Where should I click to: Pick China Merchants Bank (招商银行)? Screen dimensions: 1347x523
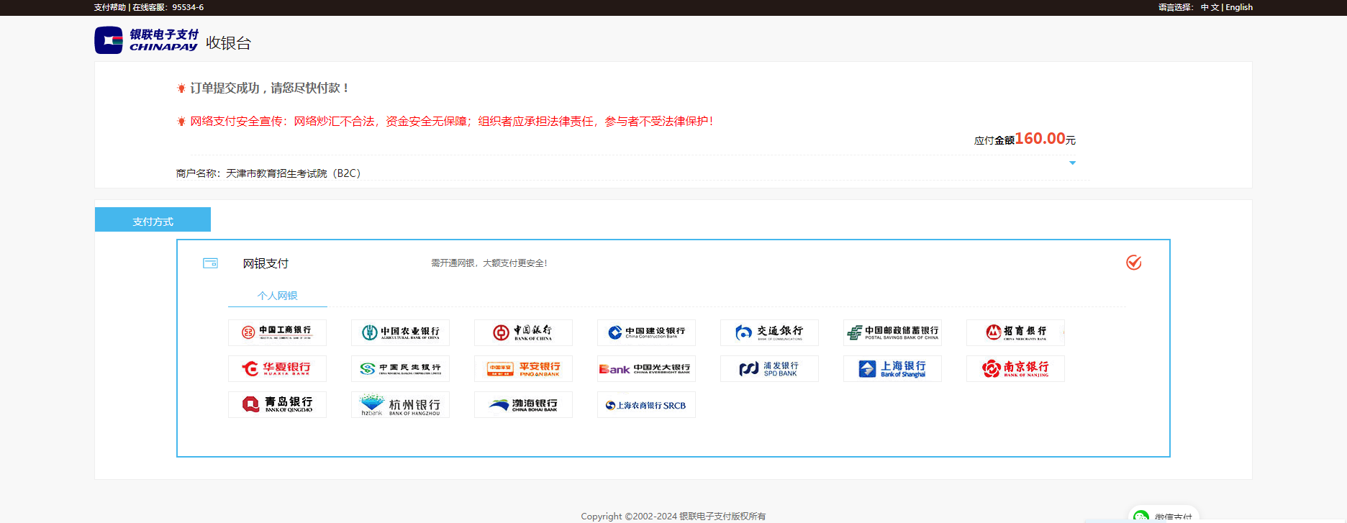[x=1015, y=332]
